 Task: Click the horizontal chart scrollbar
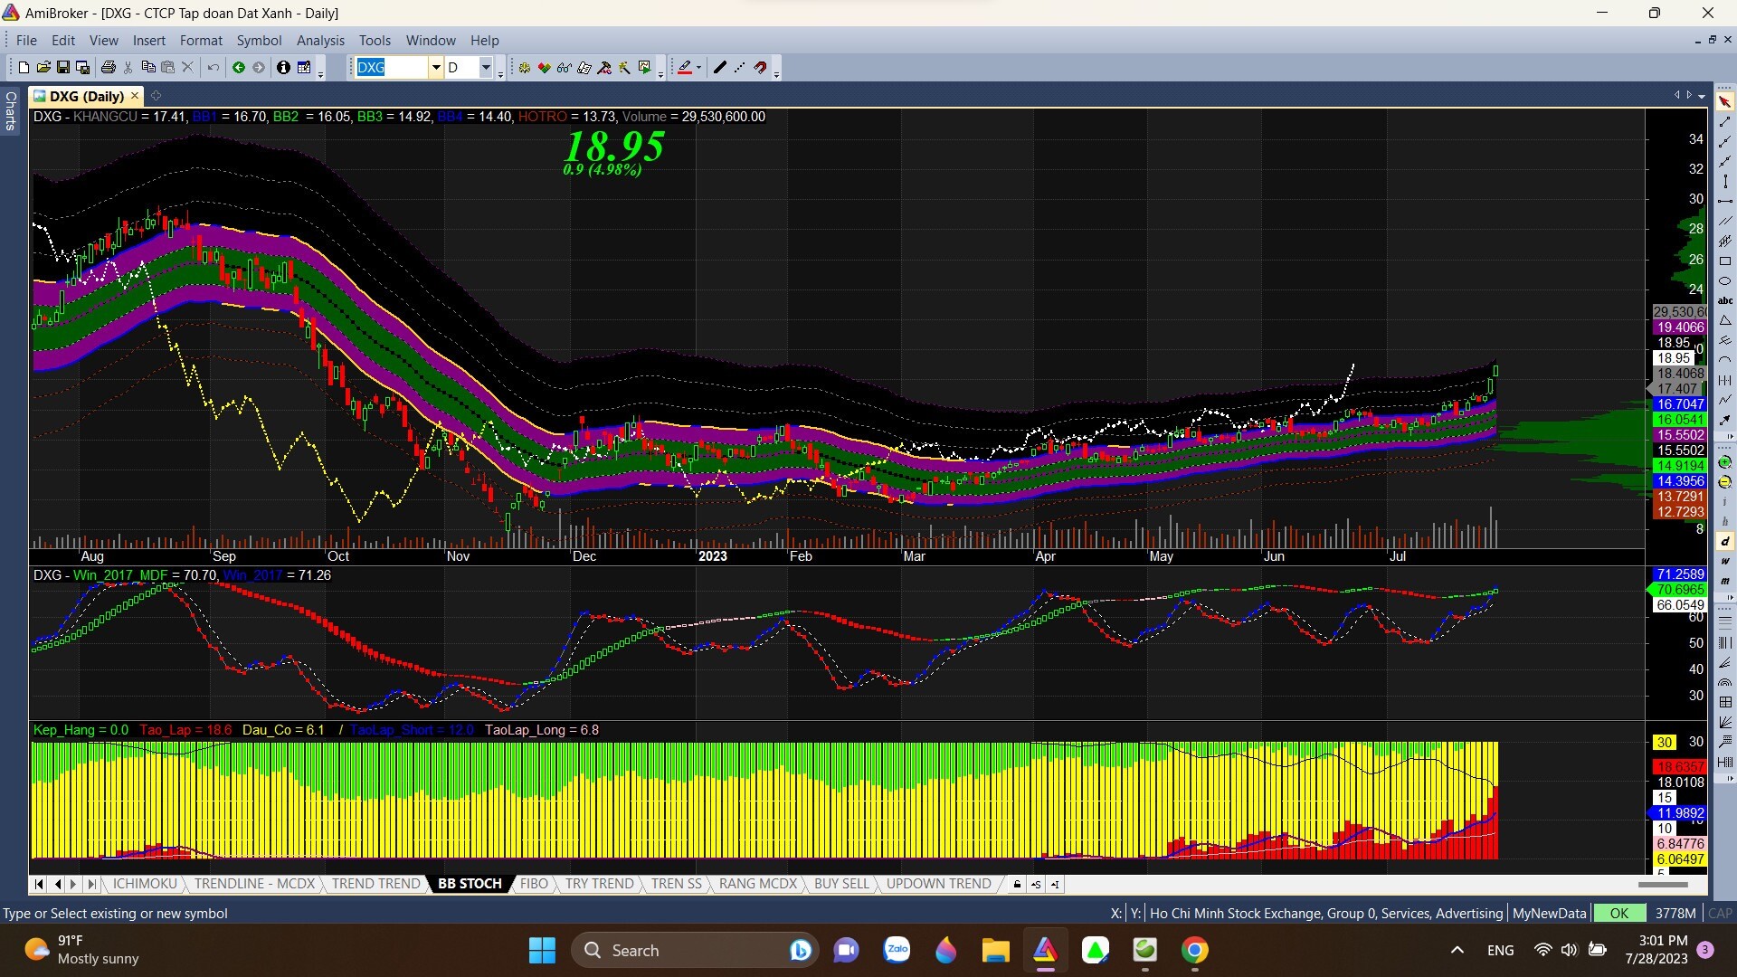coord(1663,884)
